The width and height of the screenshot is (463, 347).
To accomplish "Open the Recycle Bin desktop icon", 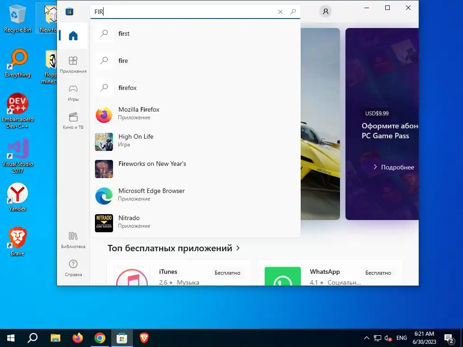I will click(x=18, y=18).
